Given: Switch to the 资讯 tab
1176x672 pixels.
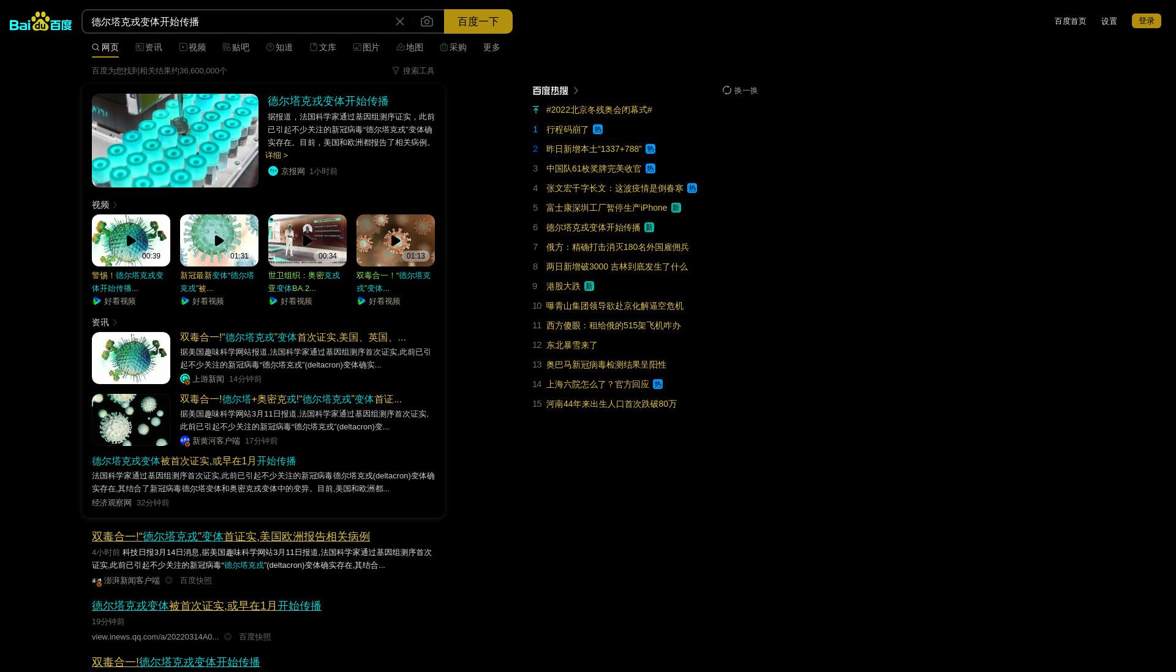Looking at the screenshot, I should (149, 47).
